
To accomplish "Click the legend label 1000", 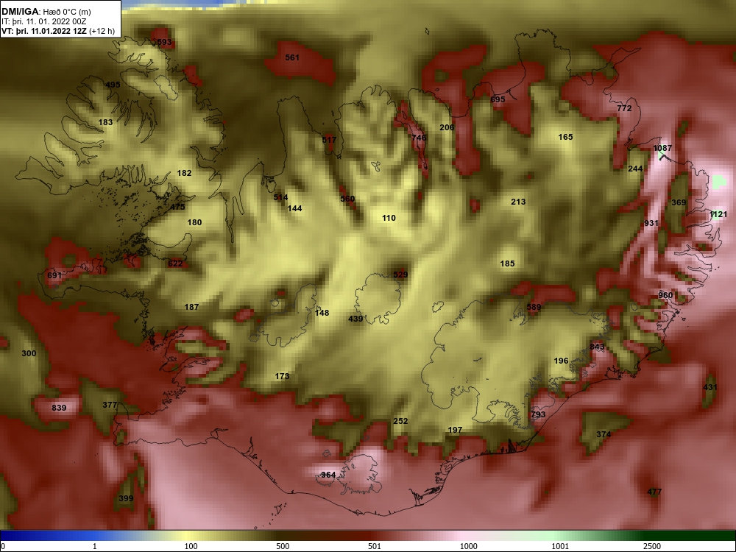I will [x=468, y=546].
